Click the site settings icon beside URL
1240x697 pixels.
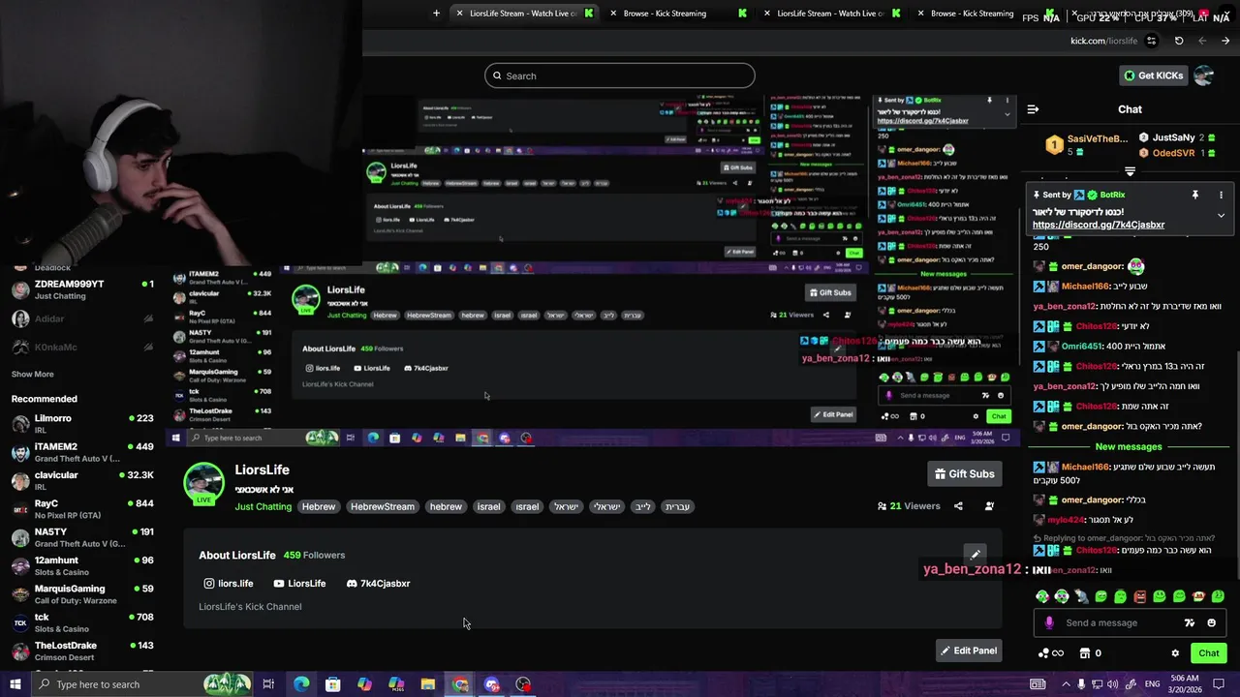pyautogui.click(x=1151, y=41)
